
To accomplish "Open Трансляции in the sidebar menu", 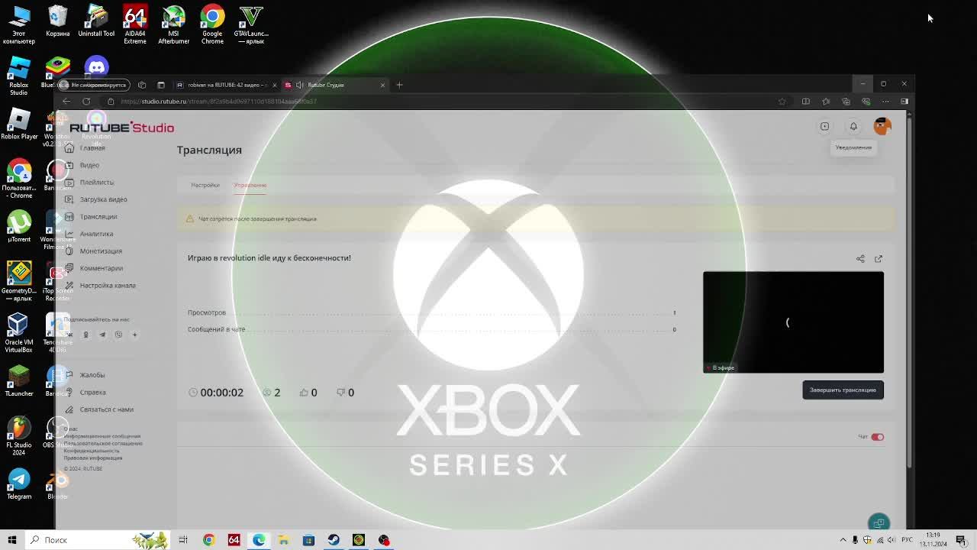I will click(x=98, y=217).
